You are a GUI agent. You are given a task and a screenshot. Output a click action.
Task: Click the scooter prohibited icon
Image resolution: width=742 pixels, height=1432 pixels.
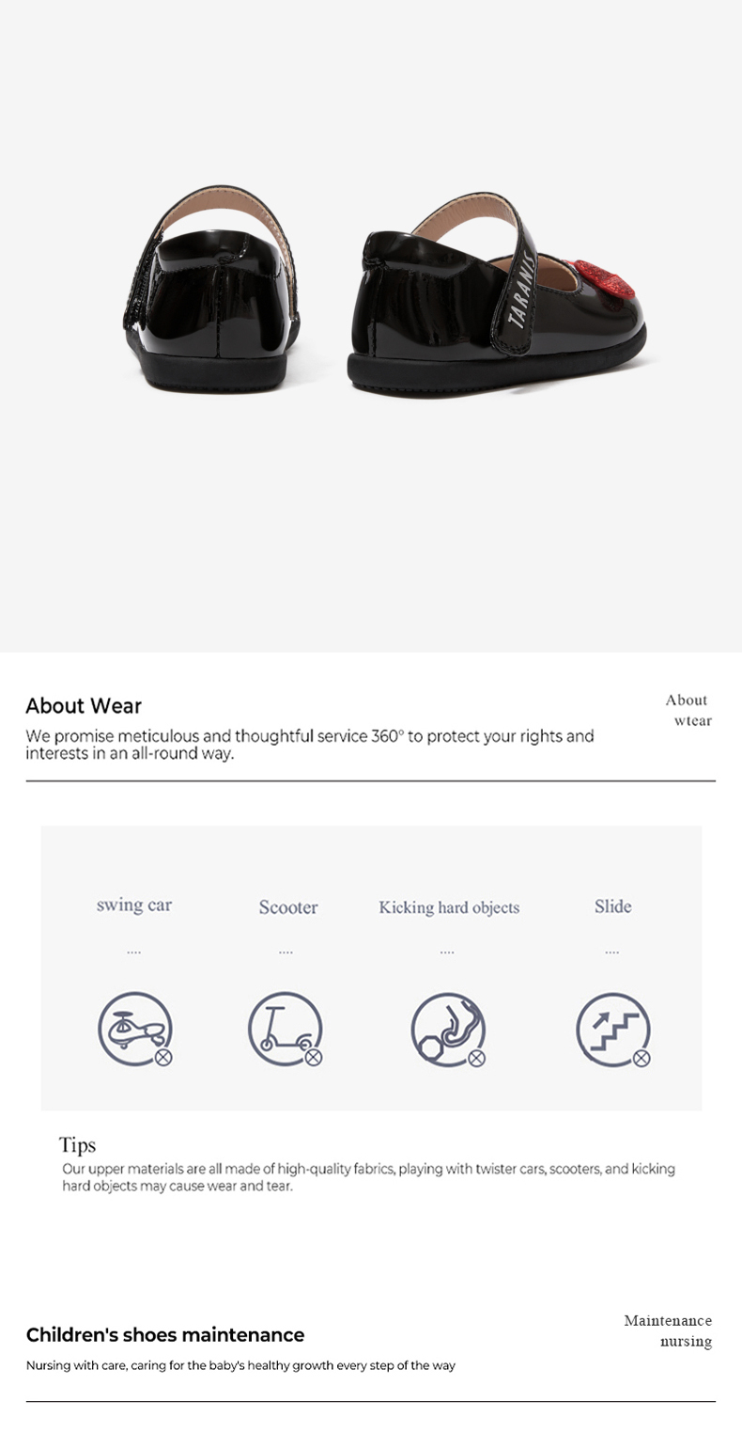286,1029
